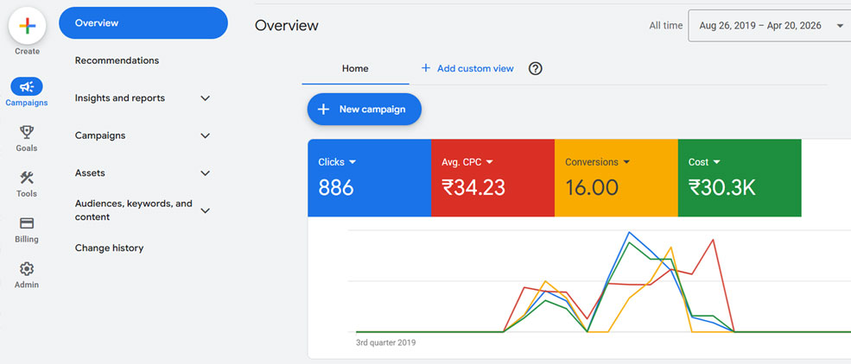Click the New campaign button
Screen dimensions: 851x364
click(364, 110)
